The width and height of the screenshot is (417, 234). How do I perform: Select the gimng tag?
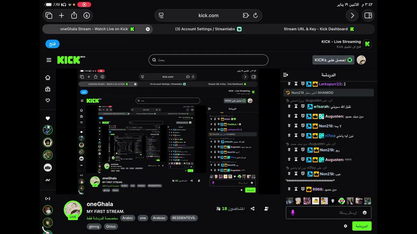94,227
